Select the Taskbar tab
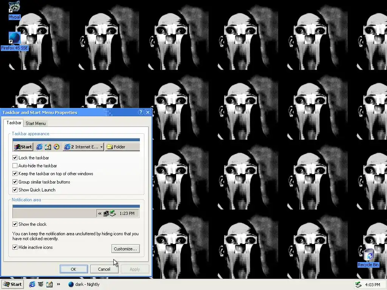Image resolution: width=387 pixels, height=290 pixels. click(x=14, y=123)
